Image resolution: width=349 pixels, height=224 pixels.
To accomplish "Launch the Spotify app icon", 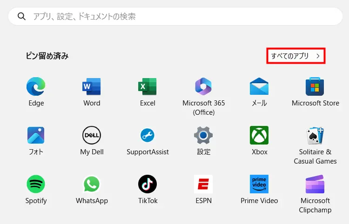I will (x=36, y=184).
